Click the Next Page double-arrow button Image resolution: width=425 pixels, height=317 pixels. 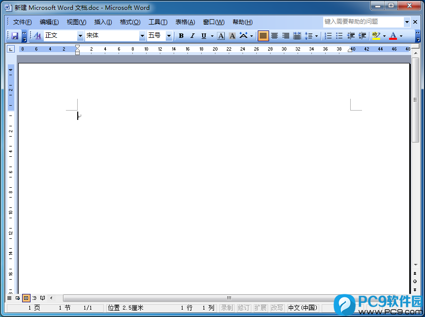point(415,289)
